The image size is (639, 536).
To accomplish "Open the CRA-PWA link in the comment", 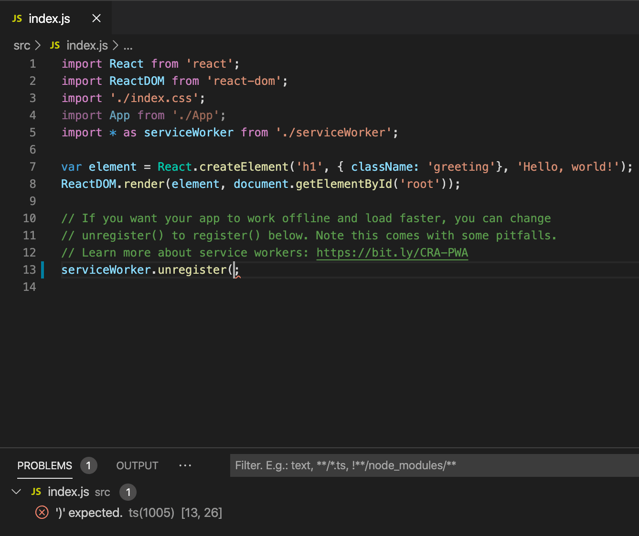I will click(392, 252).
